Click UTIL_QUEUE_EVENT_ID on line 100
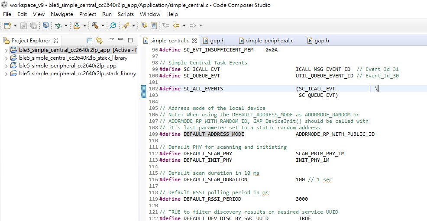 (325, 76)
